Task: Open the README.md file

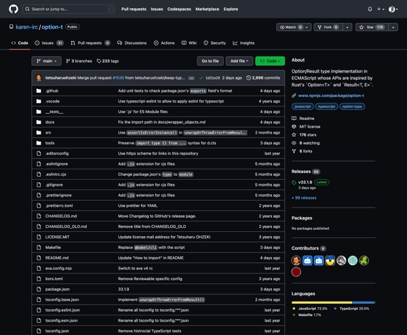Action: (x=57, y=258)
